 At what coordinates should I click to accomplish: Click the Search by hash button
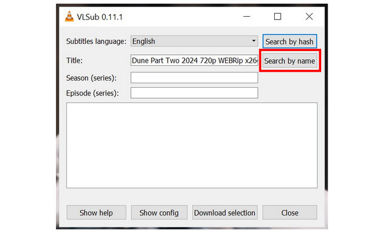pyautogui.click(x=290, y=41)
